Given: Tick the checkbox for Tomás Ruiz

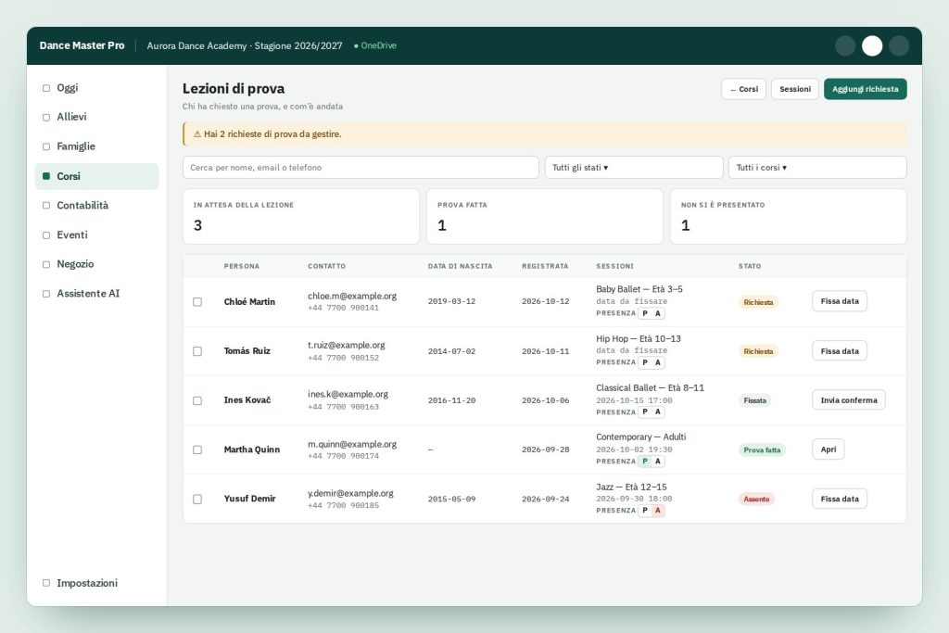Looking at the screenshot, I should click(x=197, y=351).
